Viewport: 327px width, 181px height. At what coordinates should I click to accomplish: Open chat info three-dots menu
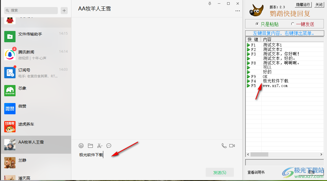pos(238,11)
